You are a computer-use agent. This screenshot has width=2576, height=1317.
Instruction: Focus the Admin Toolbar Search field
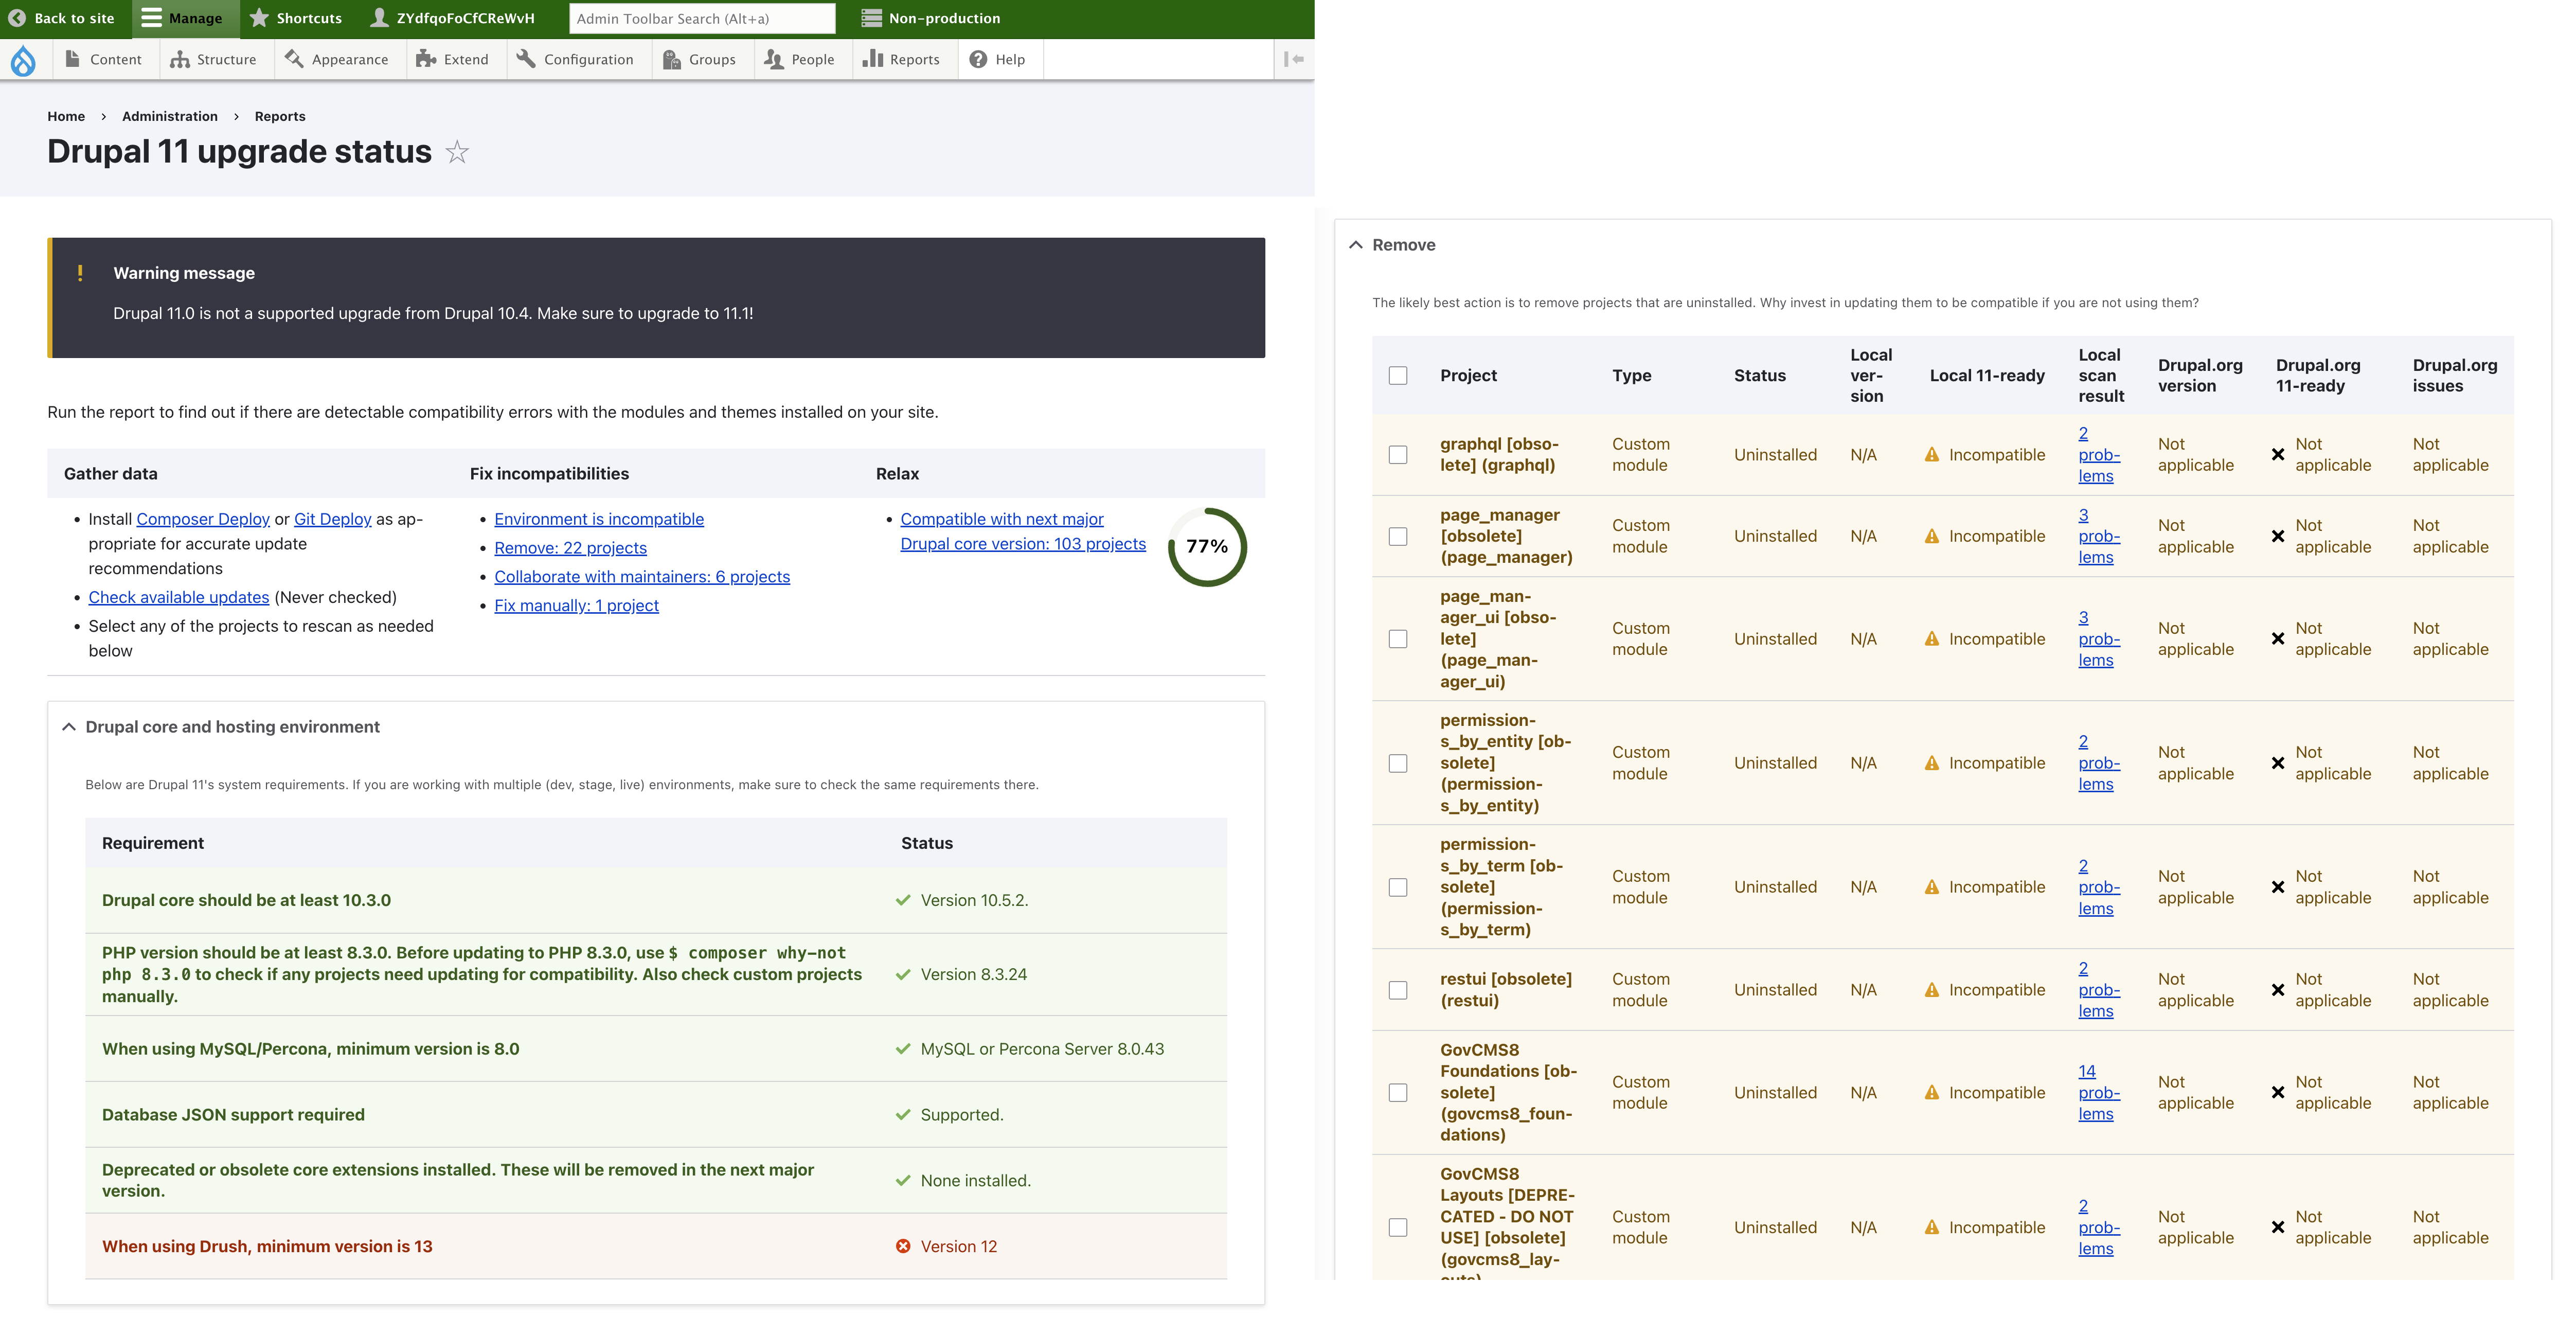pyautogui.click(x=702, y=18)
